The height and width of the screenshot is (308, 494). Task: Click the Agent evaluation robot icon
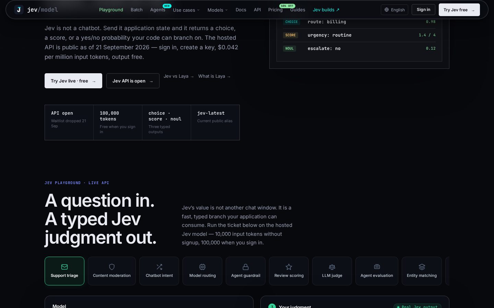click(x=377, y=267)
